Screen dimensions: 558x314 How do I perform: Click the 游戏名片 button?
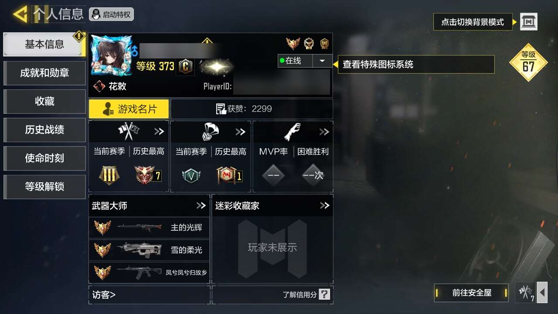(129, 109)
